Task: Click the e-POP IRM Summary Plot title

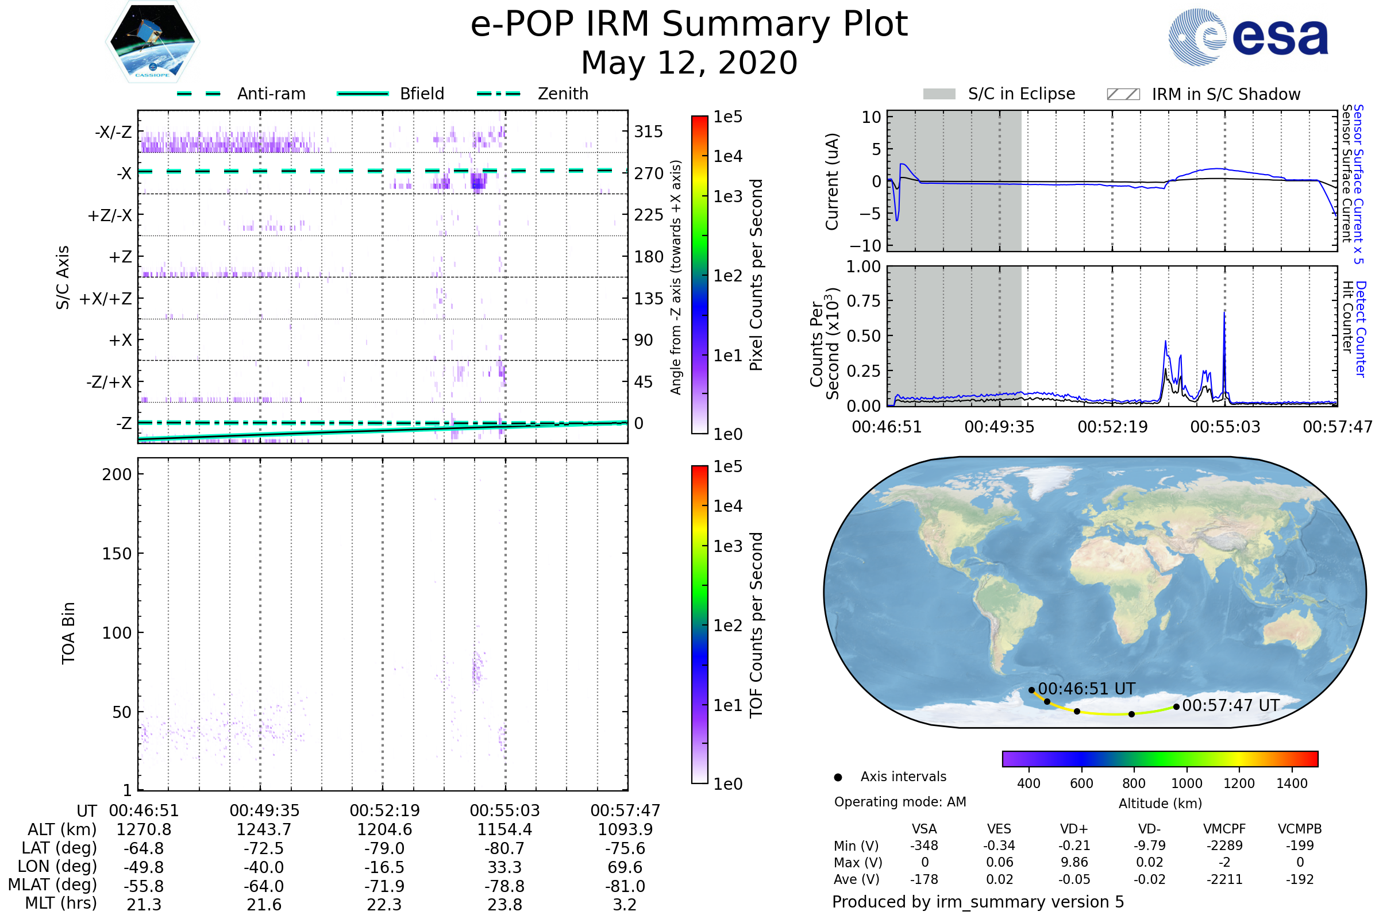Action: pyautogui.click(x=689, y=25)
